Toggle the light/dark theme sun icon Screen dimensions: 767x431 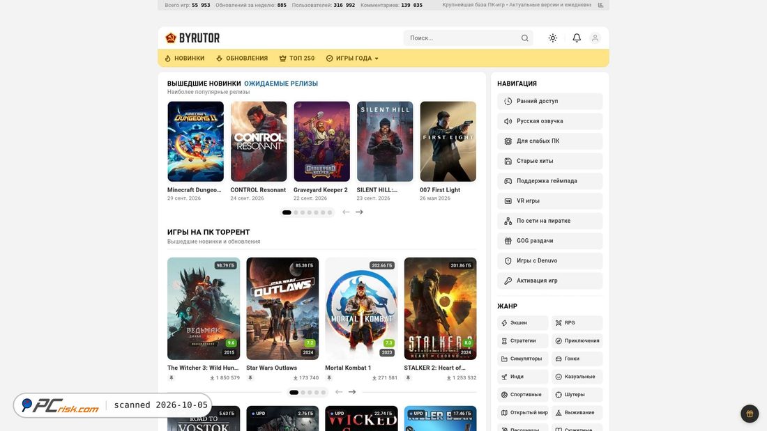(553, 38)
